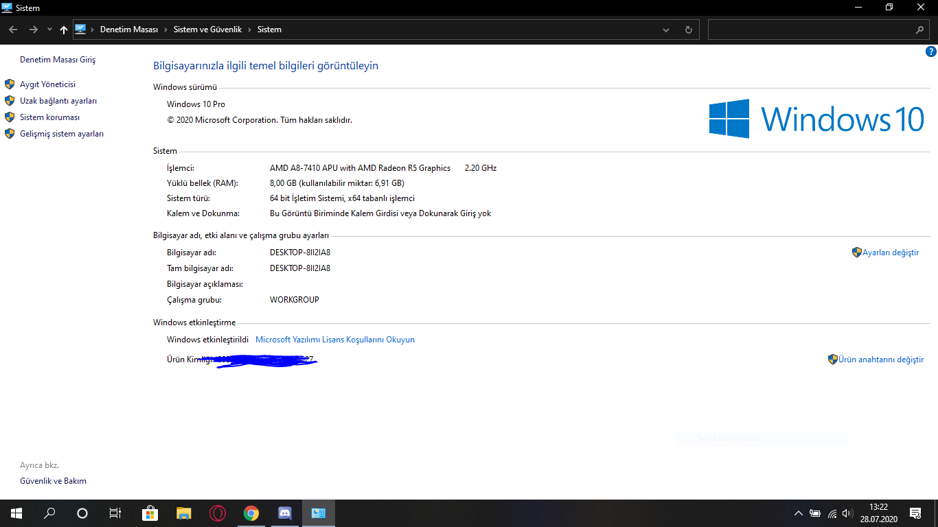Open the taskbar clock and date
Screen dimensions: 938x527
(879, 513)
